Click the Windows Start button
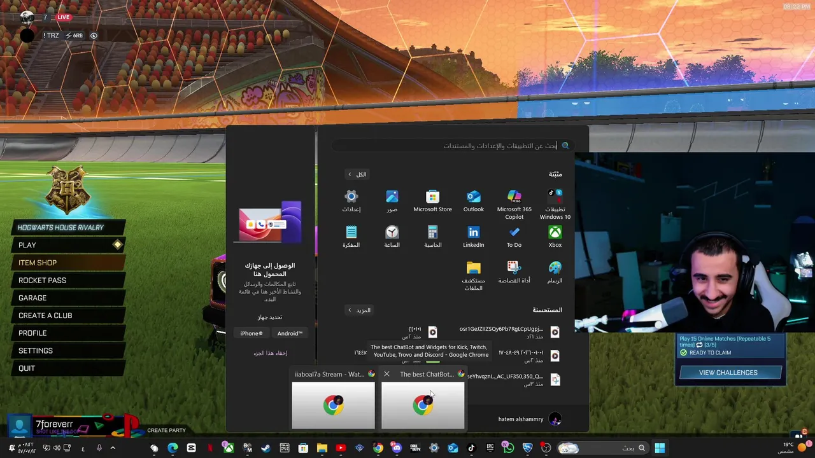 [660, 448]
